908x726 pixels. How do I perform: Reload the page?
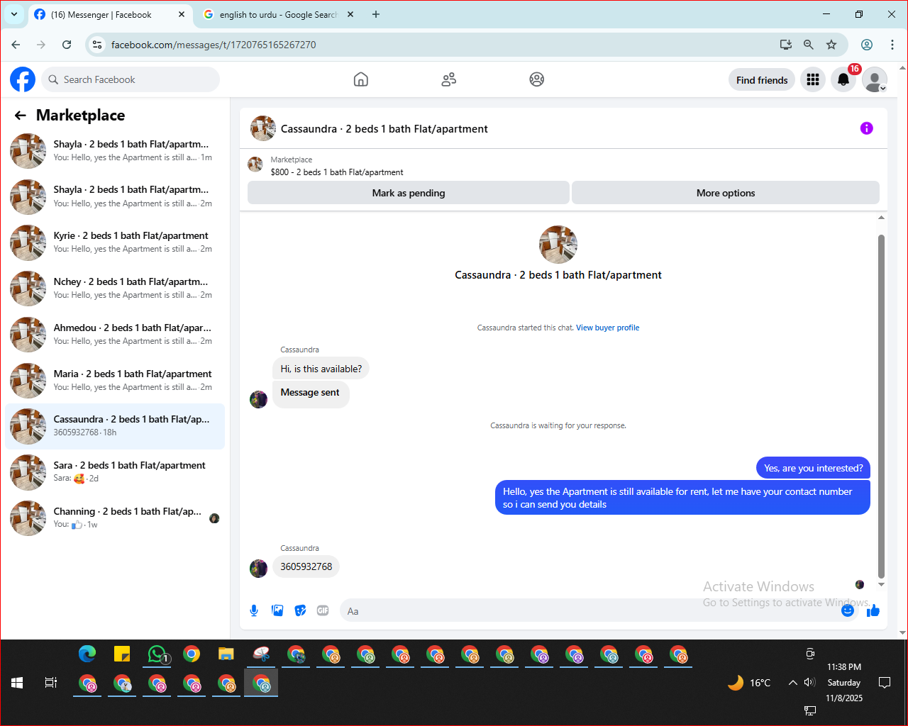(x=67, y=45)
